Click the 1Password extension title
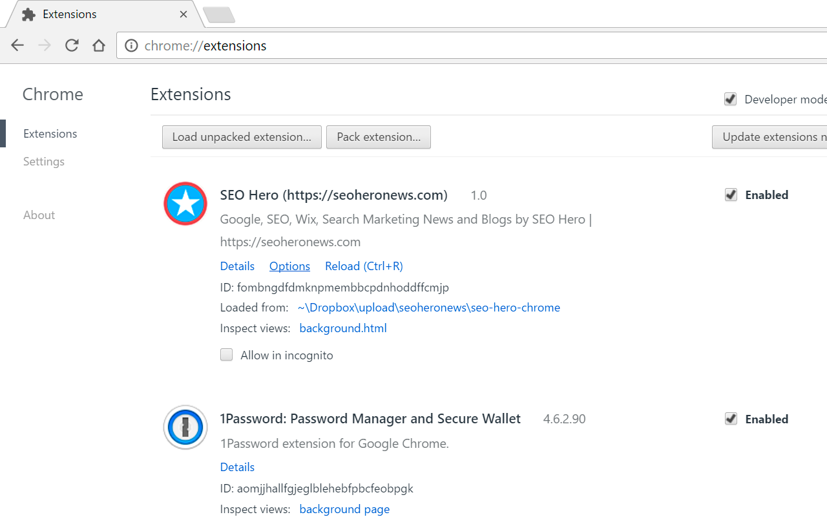Viewport: 827px width, 517px height. click(370, 419)
